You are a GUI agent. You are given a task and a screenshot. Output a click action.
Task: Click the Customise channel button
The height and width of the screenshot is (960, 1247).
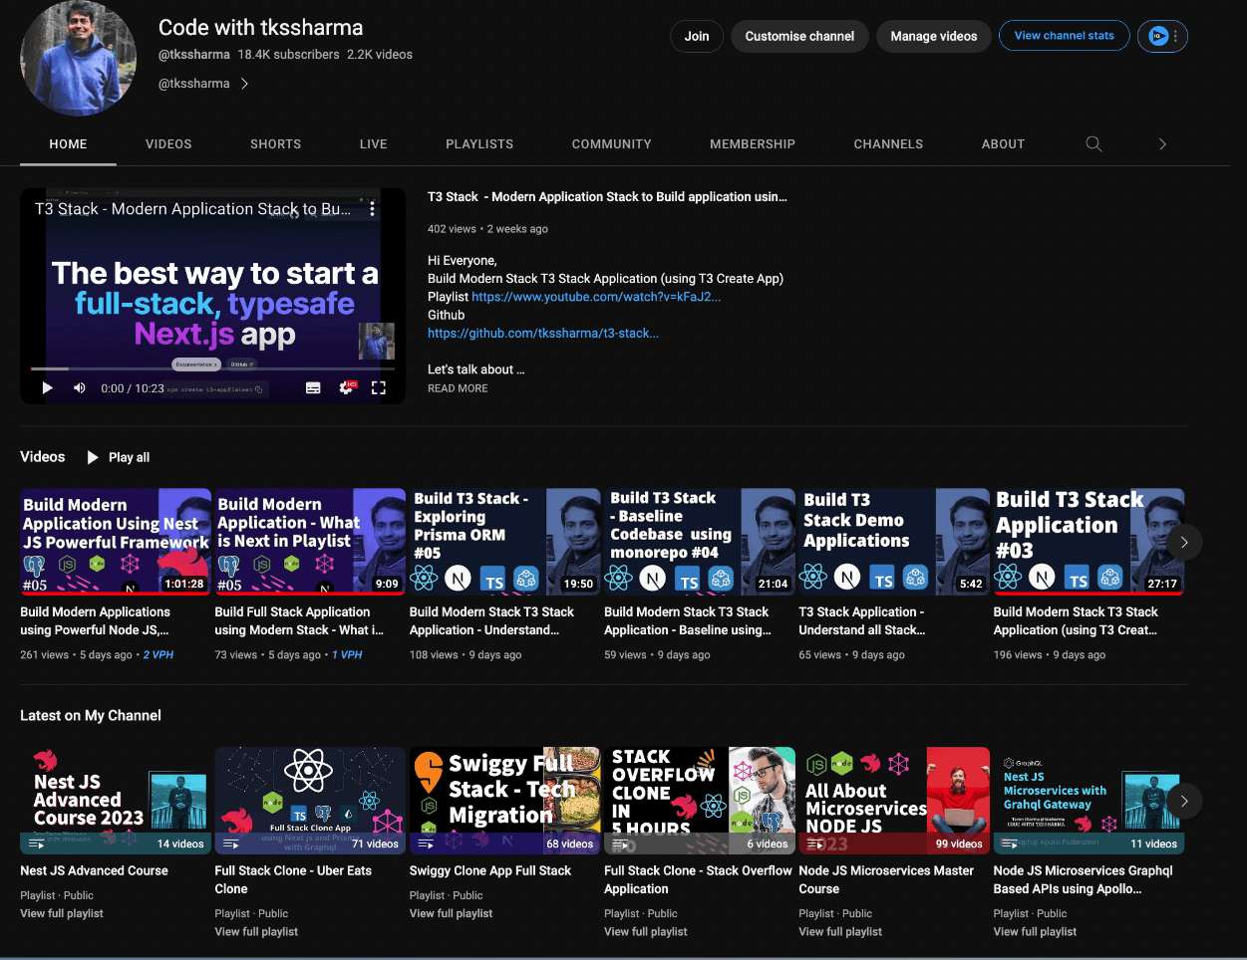[x=799, y=37]
